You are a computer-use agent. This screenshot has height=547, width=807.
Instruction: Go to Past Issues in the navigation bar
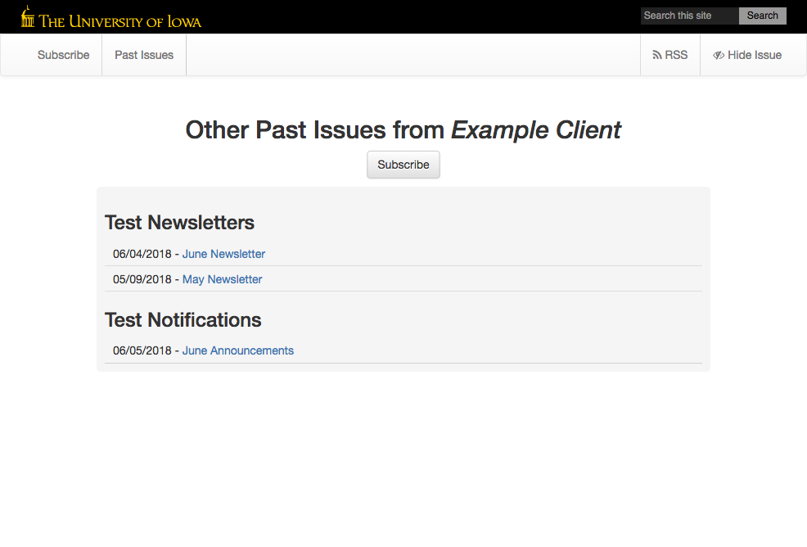tap(144, 55)
